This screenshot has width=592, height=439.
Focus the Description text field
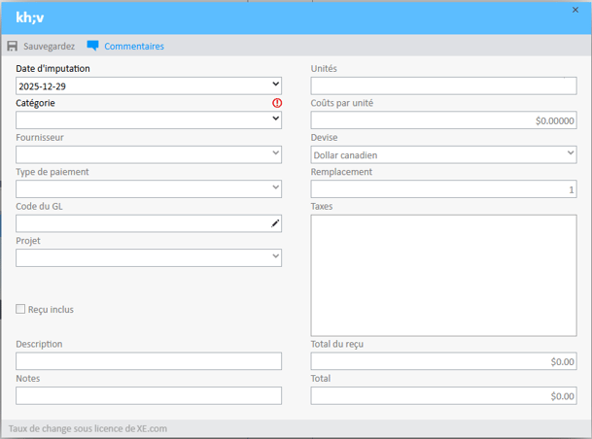pyautogui.click(x=149, y=361)
